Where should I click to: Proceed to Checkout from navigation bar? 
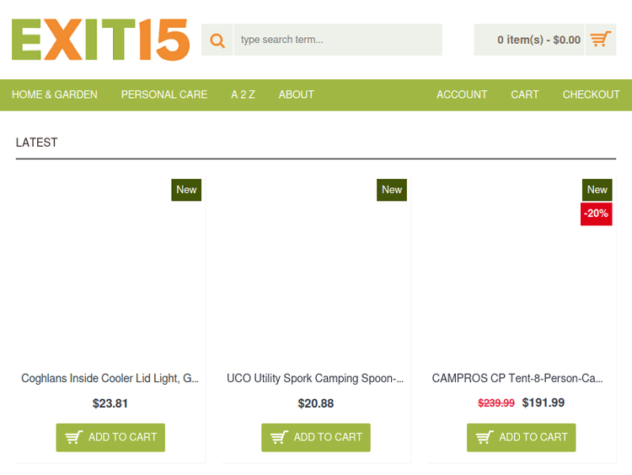(x=591, y=94)
